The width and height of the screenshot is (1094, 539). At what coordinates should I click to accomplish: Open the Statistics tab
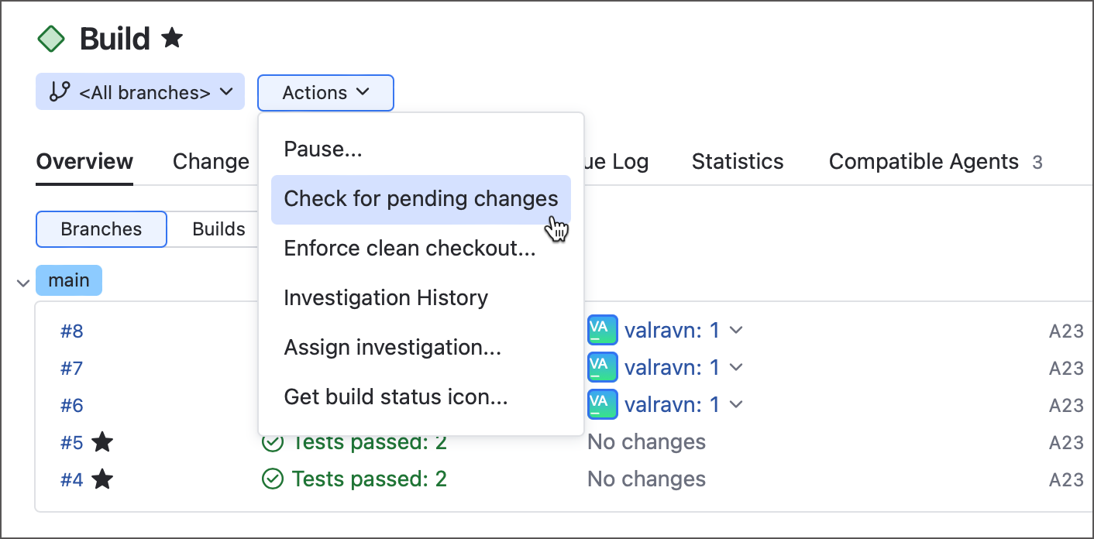pyautogui.click(x=738, y=162)
